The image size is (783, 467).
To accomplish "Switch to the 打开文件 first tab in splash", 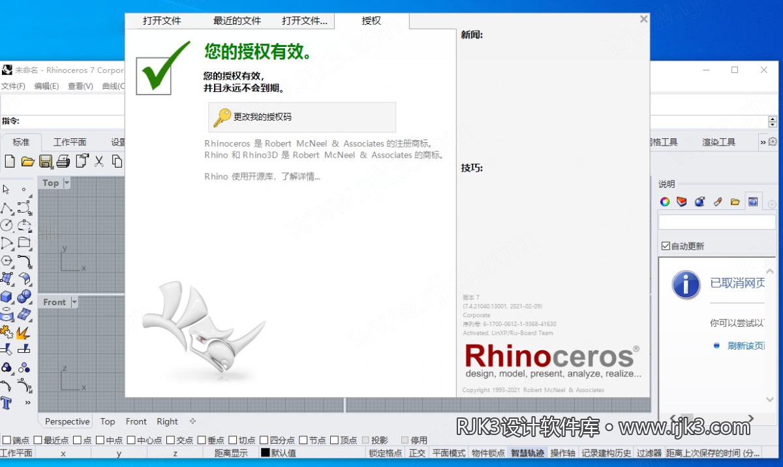I will point(162,21).
